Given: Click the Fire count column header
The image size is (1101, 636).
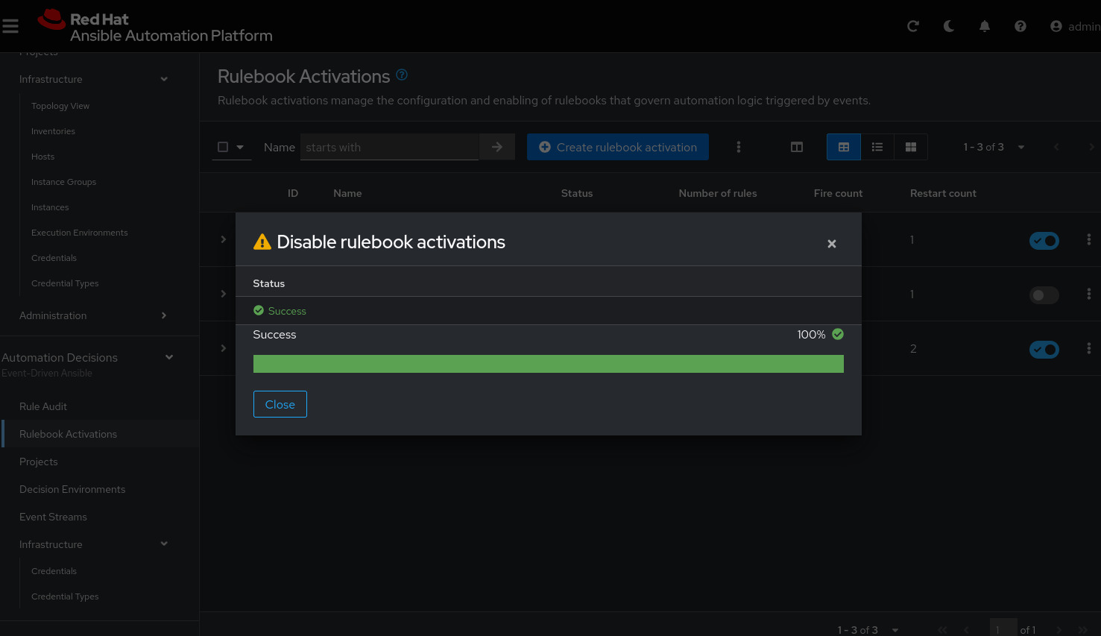Looking at the screenshot, I should click(x=838, y=193).
